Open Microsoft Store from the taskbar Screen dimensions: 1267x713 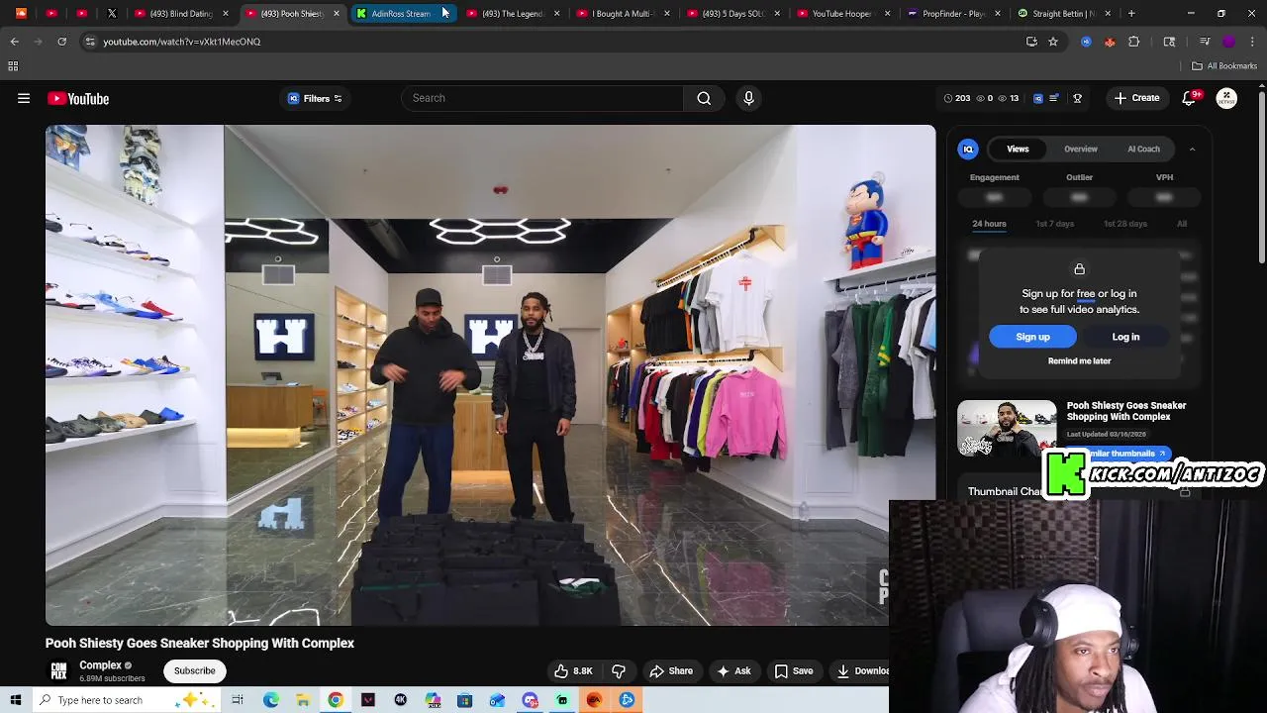coord(465,700)
